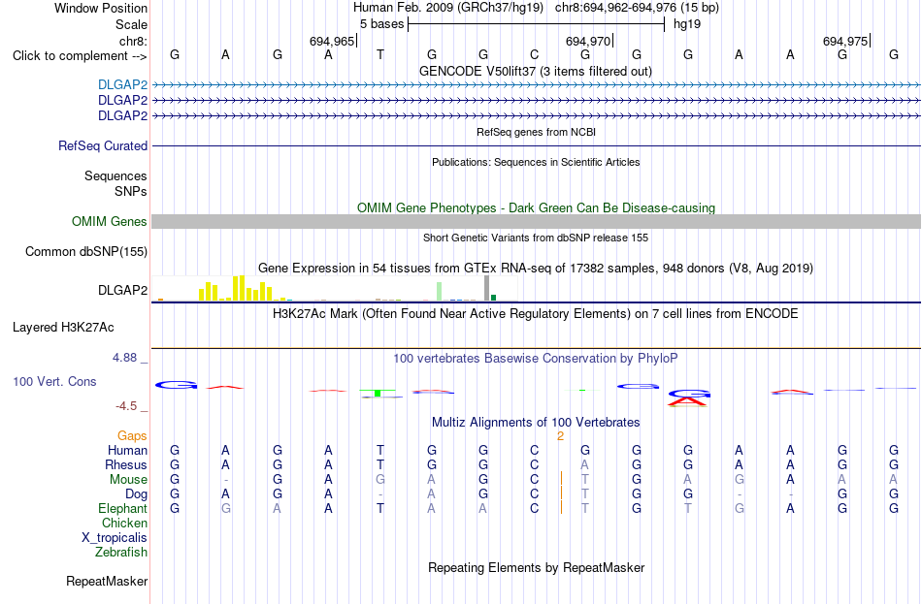Click the gray OMIM Genes item bar

(536, 221)
